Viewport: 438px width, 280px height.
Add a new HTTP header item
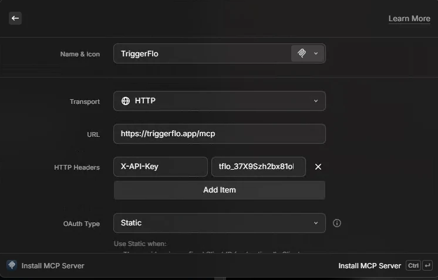click(219, 190)
